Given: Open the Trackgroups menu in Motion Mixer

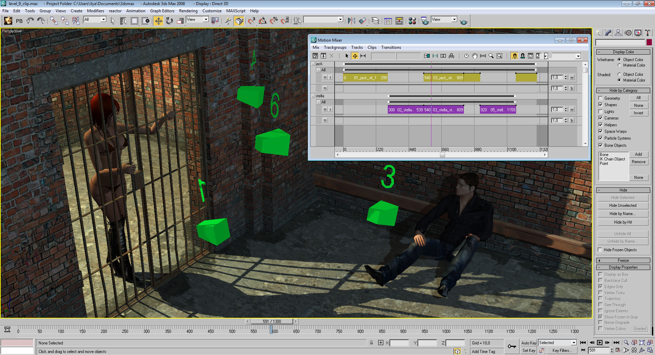Looking at the screenshot, I should click(335, 47).
